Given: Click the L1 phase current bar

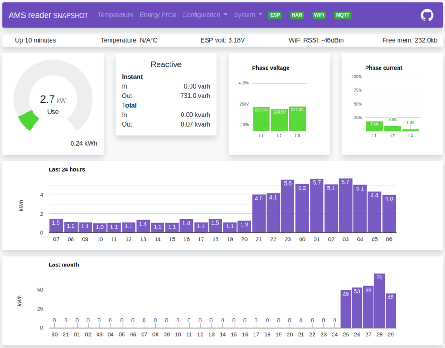Looking at the screenshot, I should pyautogui.click(x=374, y=126).
